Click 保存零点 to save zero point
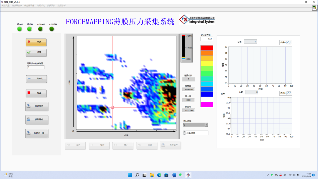 [37, 106]
